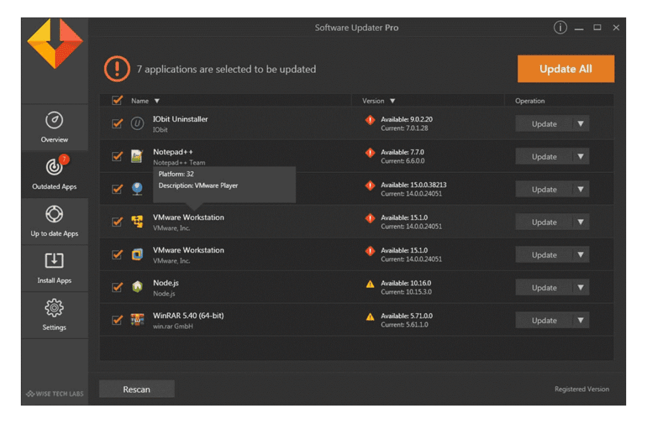Click the red alert icon beside version 15.0.0.38213
Image resolution: width=647 pixels, height=423 pixels.
370,186
